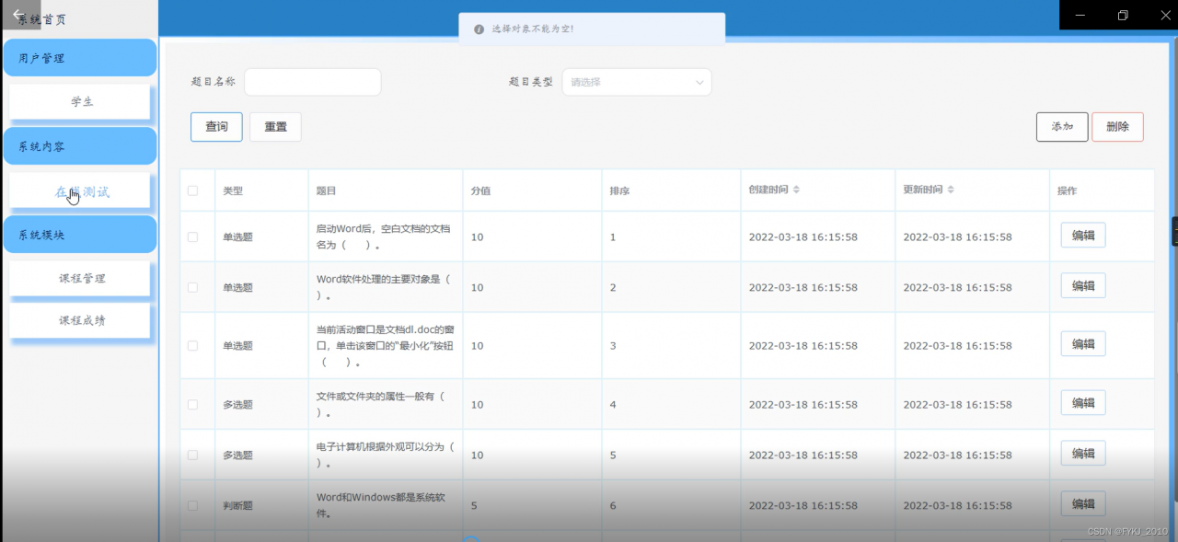The width and height of the screenshot is (1178, 542).
Task: Check the box for the question ranked 1
Action: coord(192,236)
